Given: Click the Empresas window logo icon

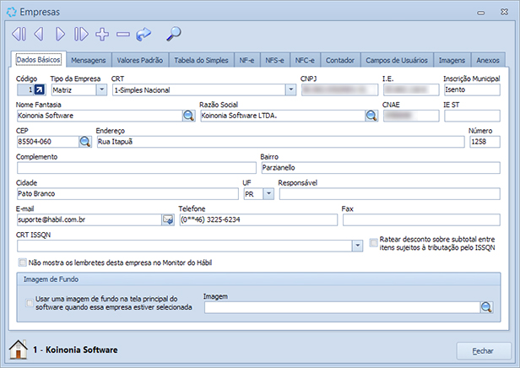Looking at the screenshot, I should 11,12.
